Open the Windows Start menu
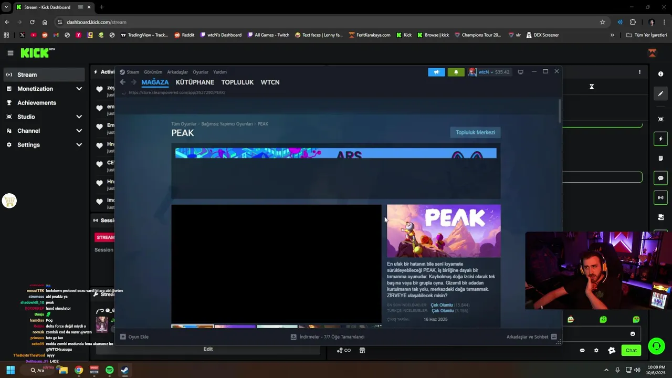Image resolution: width=672 pixels, height=378 pixels. pos(10,370)
